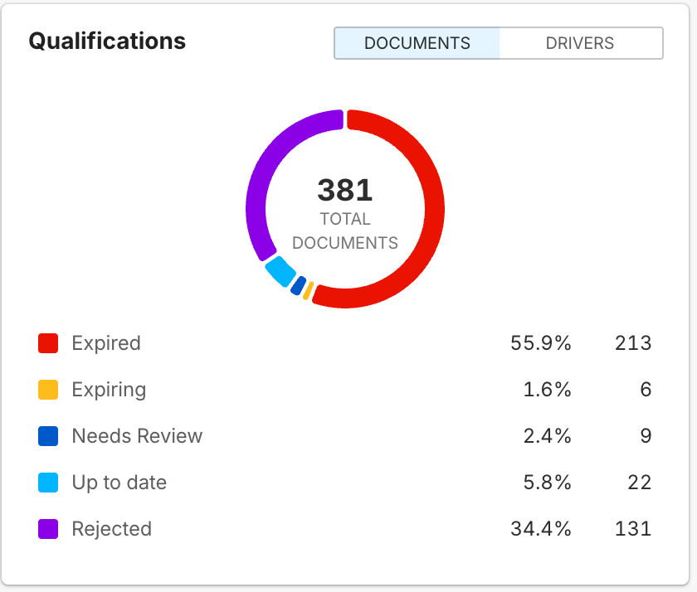The image size is (697, 592).
Task: Select the Expiring legend label
Action: 109,390
